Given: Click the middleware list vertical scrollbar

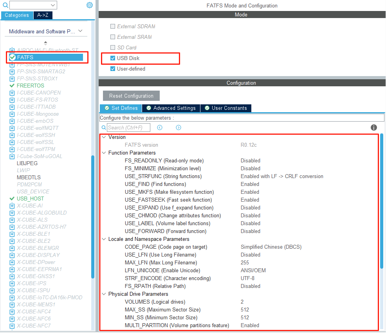Looking at the screenshot, I should (x=93, y=217).
